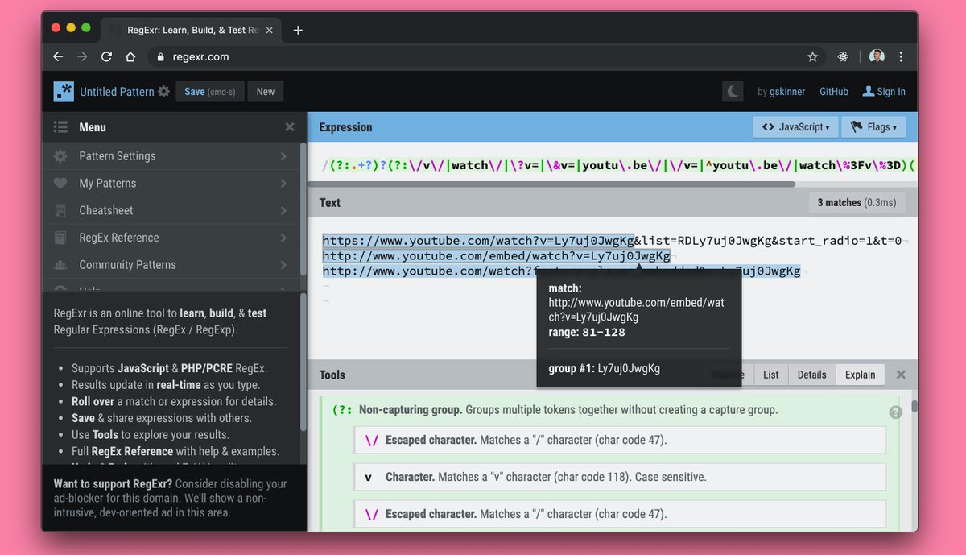Click Pattern Settings gear icon in menu
This screenshot has height=555, width=966.
60,156
